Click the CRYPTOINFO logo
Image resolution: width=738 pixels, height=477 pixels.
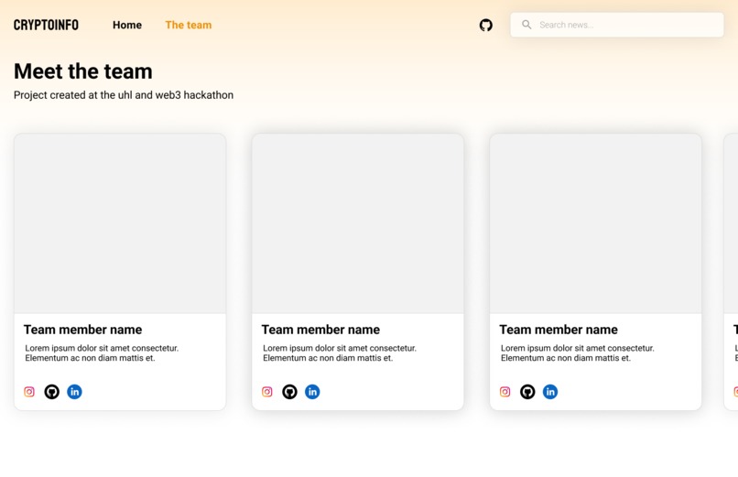tap(46, 25)
